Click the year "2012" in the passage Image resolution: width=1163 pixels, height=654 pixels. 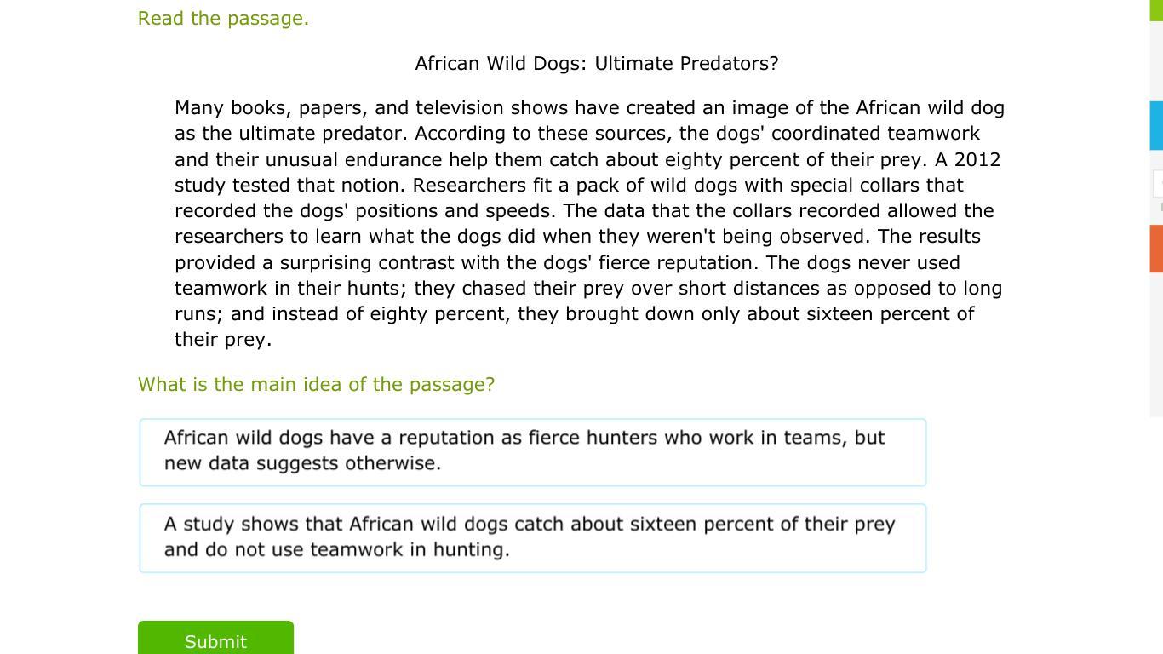[x=977, y=160]
